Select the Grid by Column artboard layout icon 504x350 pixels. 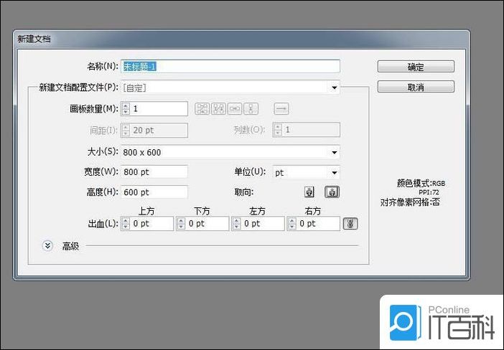click(x=218, y=109)
